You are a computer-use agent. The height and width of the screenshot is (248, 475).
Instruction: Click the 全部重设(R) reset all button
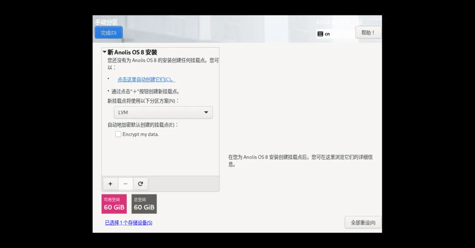point(363,222)
